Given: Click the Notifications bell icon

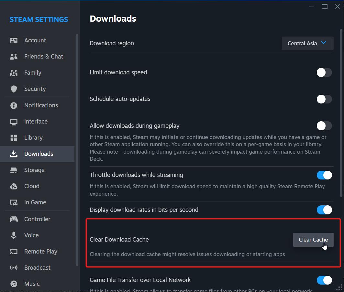Looking at the screenshot, I should tap(14, 105).
